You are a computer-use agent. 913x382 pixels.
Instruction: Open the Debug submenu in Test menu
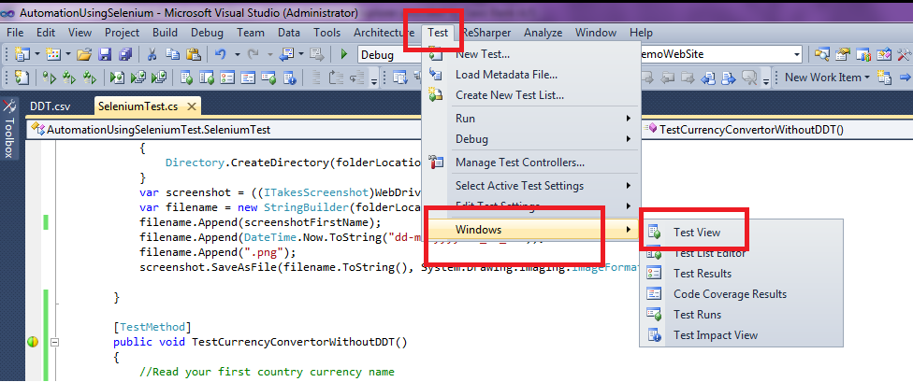click(529, 139)
